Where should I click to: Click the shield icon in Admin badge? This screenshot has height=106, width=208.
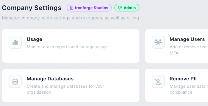tap(120, 8)
